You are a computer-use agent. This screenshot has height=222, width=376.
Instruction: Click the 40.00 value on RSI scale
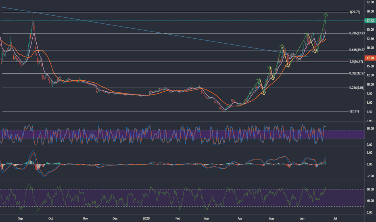370,201
